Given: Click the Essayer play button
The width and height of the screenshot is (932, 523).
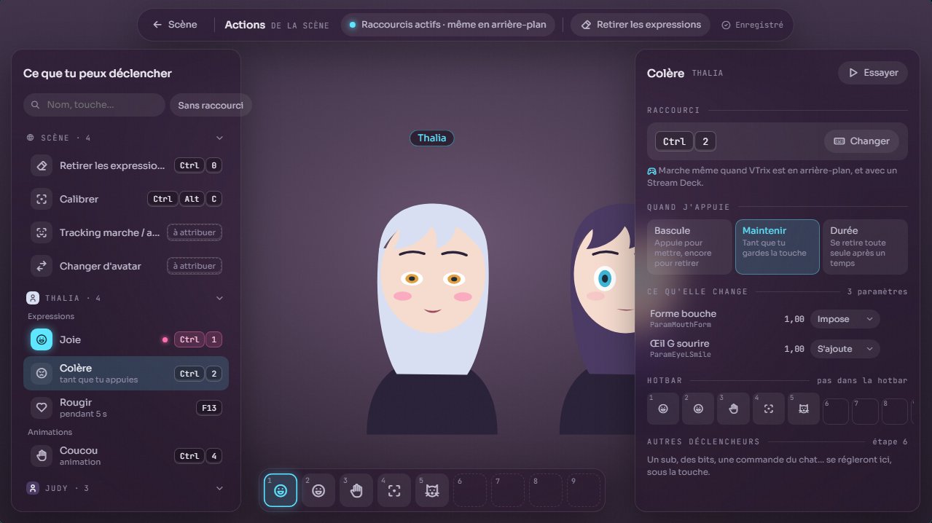Looking at the screenshot, I should click(873, 73).
